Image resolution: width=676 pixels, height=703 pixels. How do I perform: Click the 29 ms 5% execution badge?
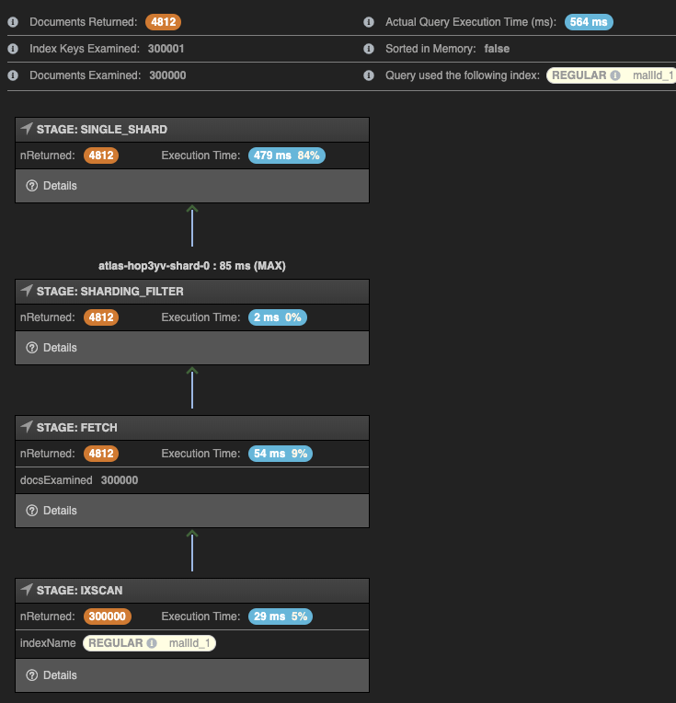281,616
